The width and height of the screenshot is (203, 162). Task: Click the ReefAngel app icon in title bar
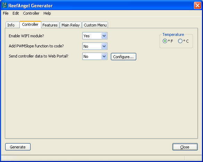pyautogui.click(x=5, y=5)
